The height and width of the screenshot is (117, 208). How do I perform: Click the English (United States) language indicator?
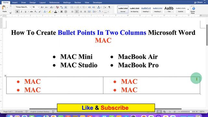click(x=40, y=112)
